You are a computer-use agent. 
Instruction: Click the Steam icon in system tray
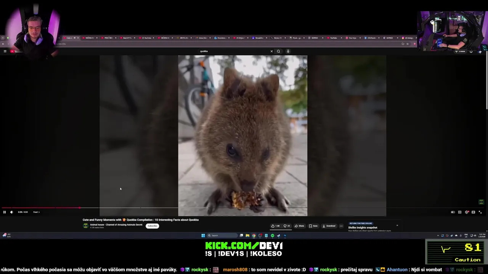point(452,236)
